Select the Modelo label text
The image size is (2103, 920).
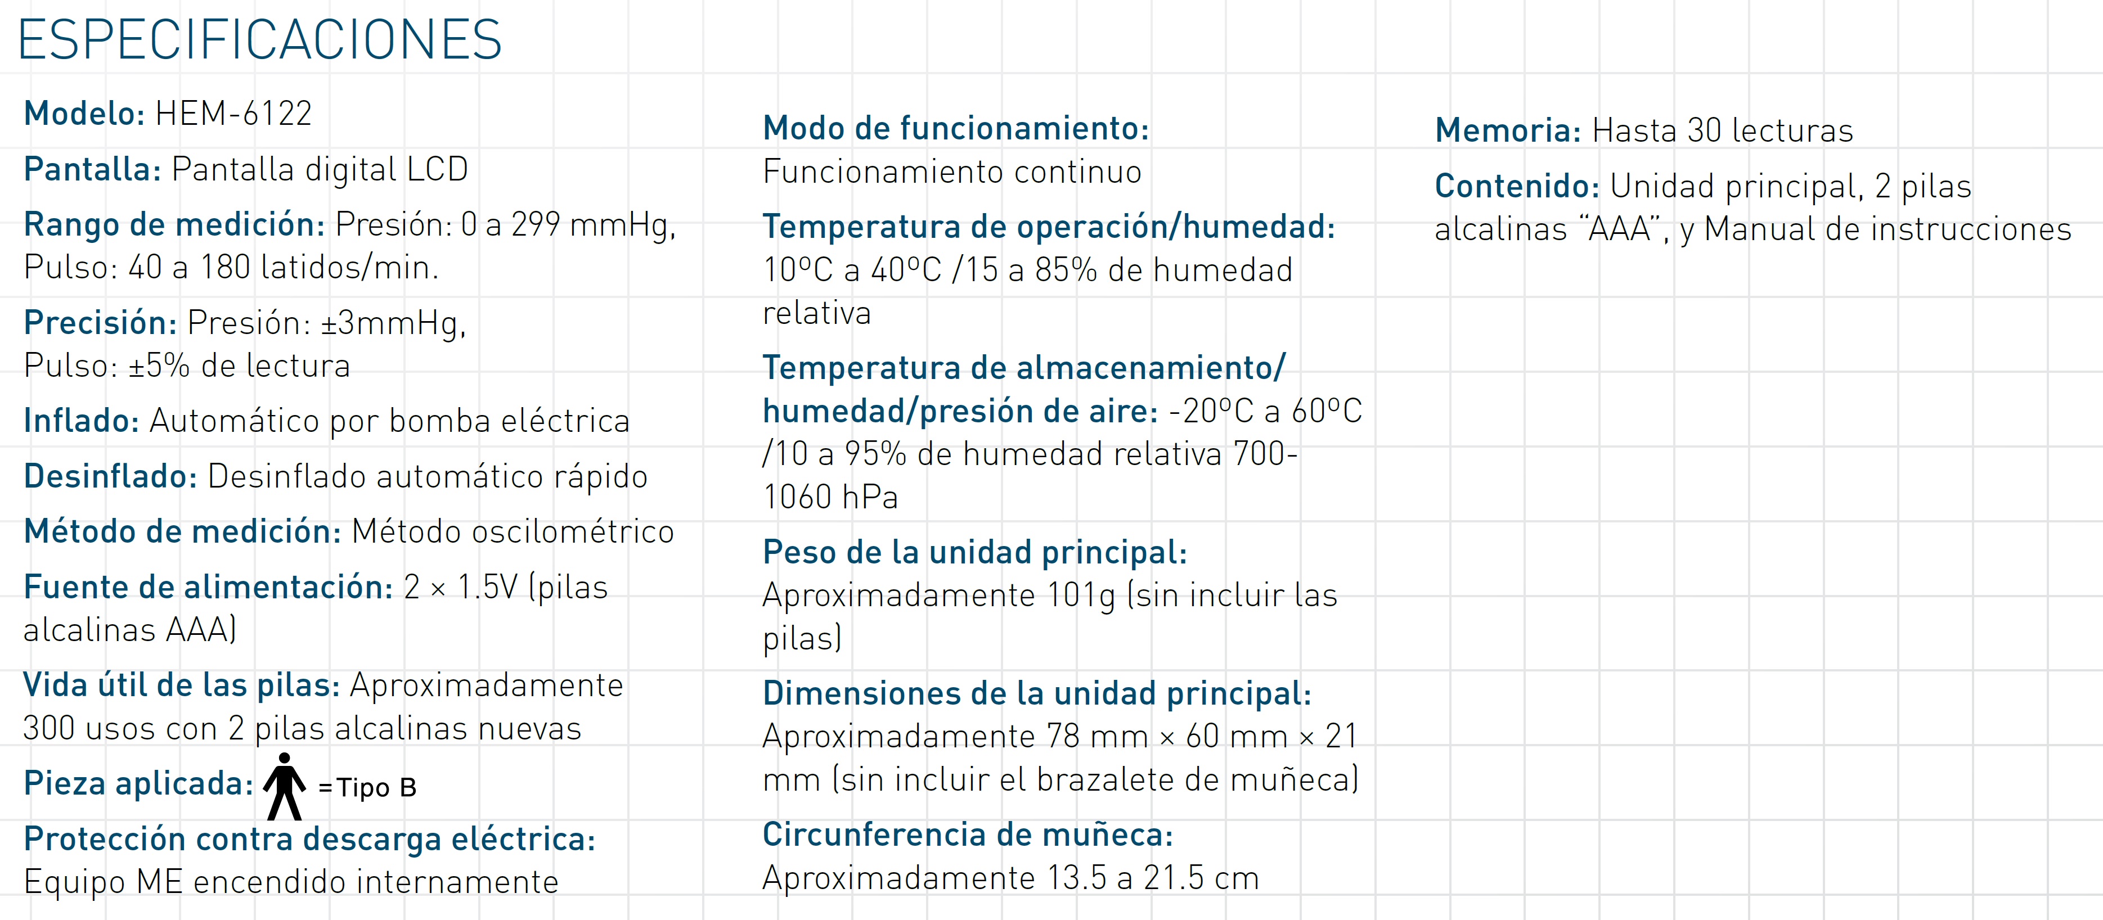[84, 114]
